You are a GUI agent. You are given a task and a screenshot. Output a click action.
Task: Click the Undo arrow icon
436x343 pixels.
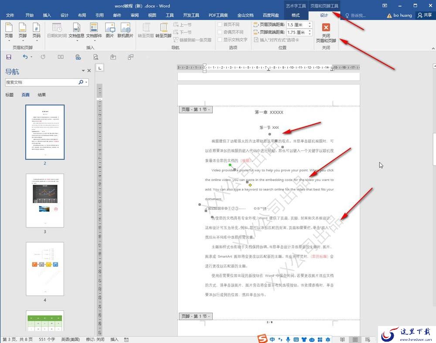coord(25,57)
